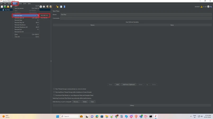Click the Library table header

click(132, 105)
